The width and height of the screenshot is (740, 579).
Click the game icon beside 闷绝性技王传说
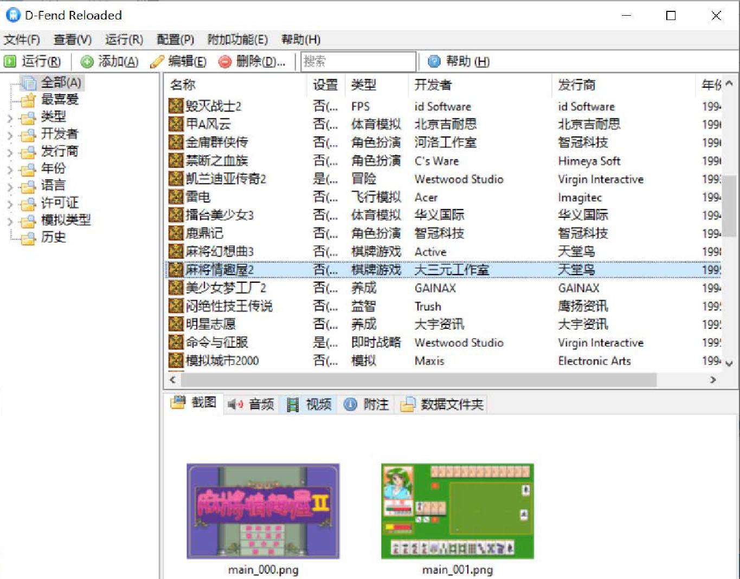coord(176,306)
